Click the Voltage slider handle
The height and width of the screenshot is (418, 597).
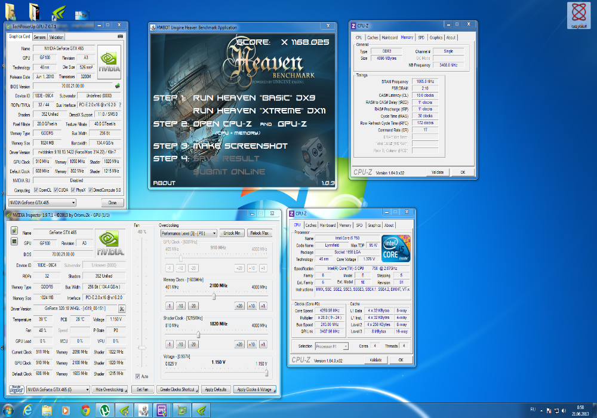point(266,373)
